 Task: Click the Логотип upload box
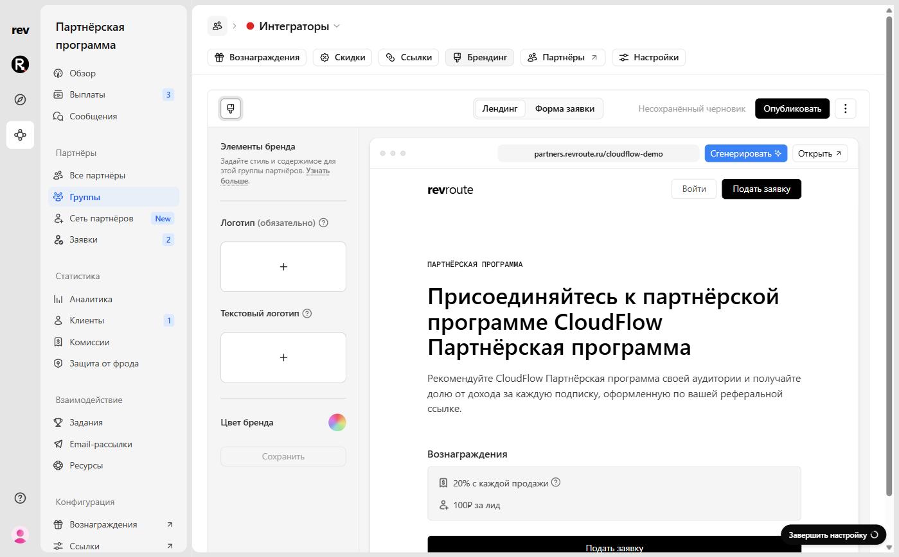pyautogui.click(x=283, y=266)
